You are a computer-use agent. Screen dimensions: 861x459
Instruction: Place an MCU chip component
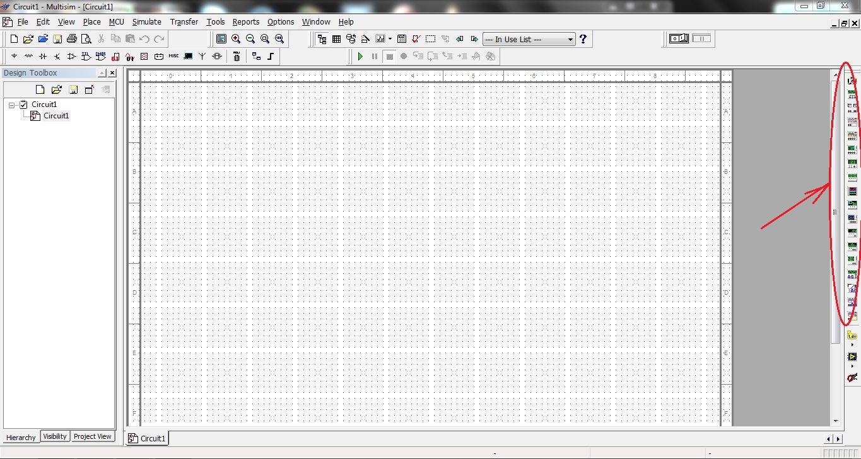point(237,56)
